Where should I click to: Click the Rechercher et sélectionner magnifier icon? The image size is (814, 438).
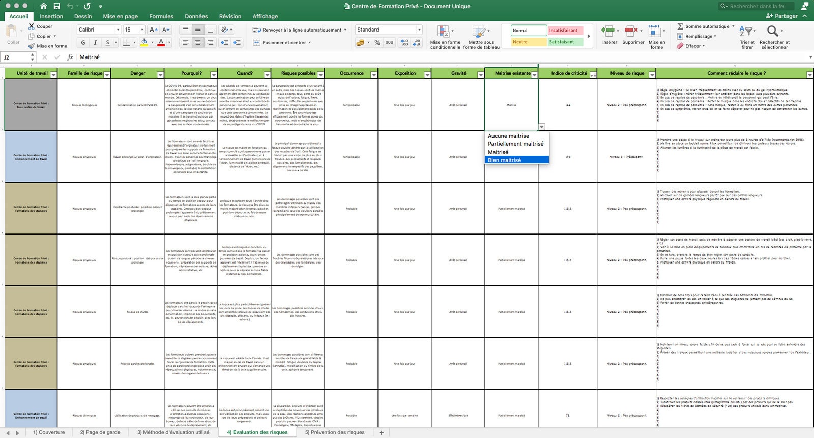[x=772, y=32]
